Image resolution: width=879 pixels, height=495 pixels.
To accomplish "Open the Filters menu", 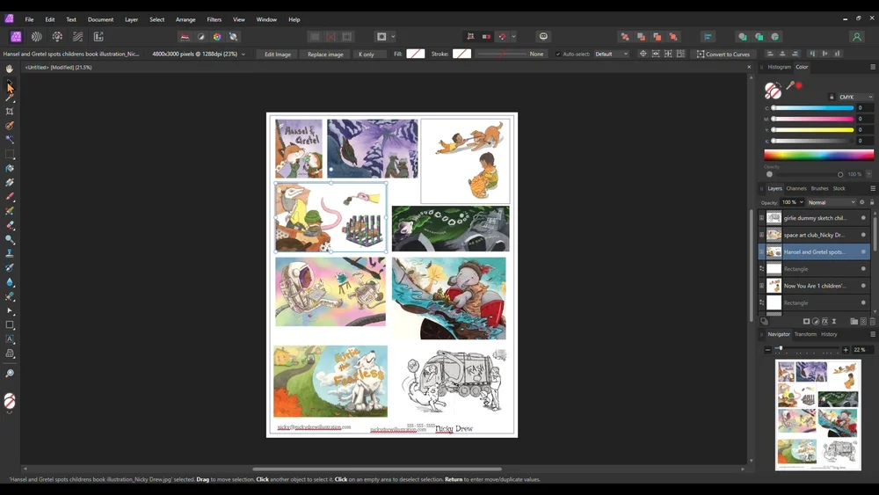I will [x=214, y=19].
